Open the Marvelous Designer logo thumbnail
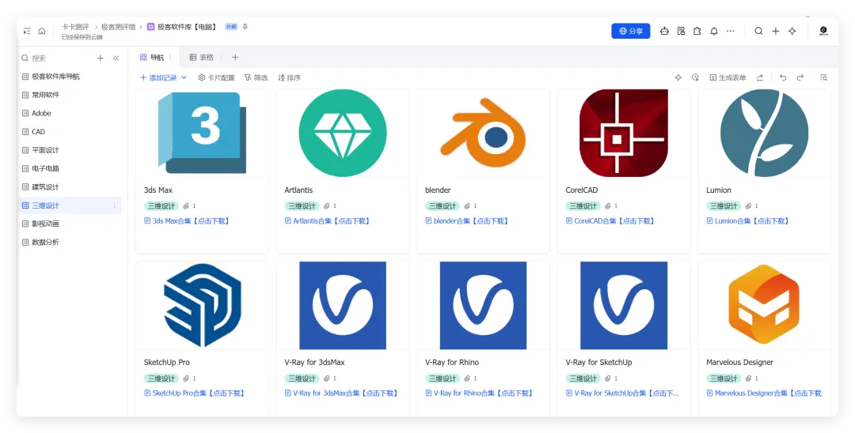This screenshot has height=433, width=855. 764,305
